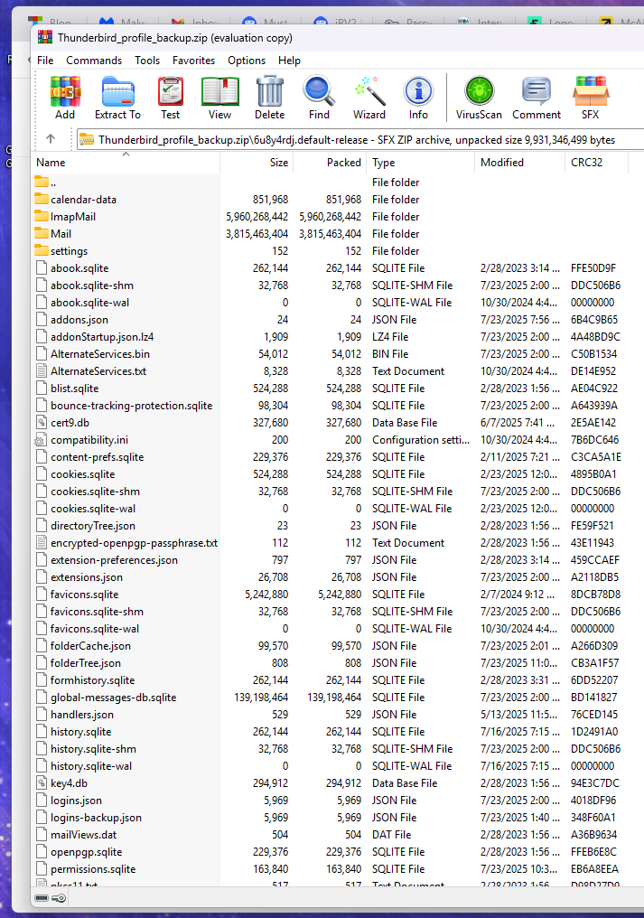The width and height of the screenshot is (644, 918).
Task: Open the Options menu
Action: click(247, 61)
